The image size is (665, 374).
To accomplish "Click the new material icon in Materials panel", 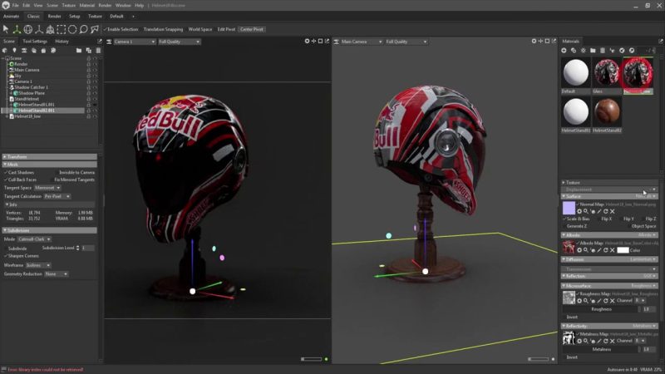I will click(x=565, y=51).
